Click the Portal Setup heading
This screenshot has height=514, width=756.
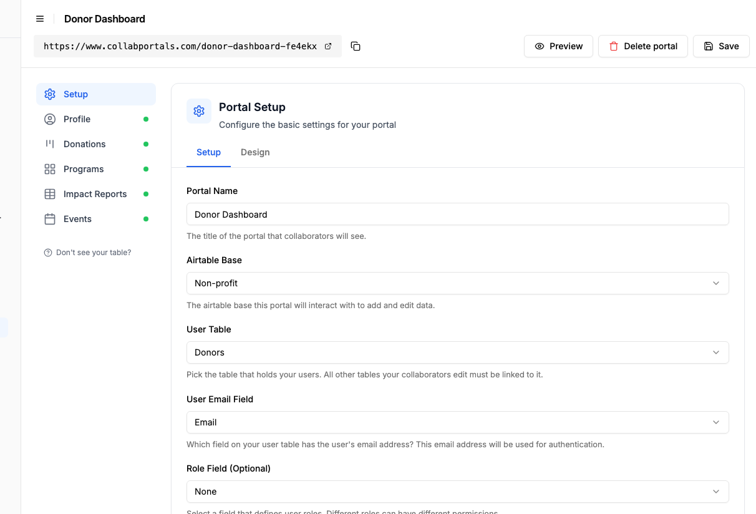tap(252, 107)
